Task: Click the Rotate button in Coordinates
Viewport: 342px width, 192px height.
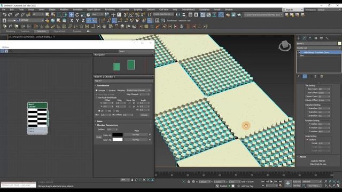Action: pyautogui.click(x=144, y=115)
